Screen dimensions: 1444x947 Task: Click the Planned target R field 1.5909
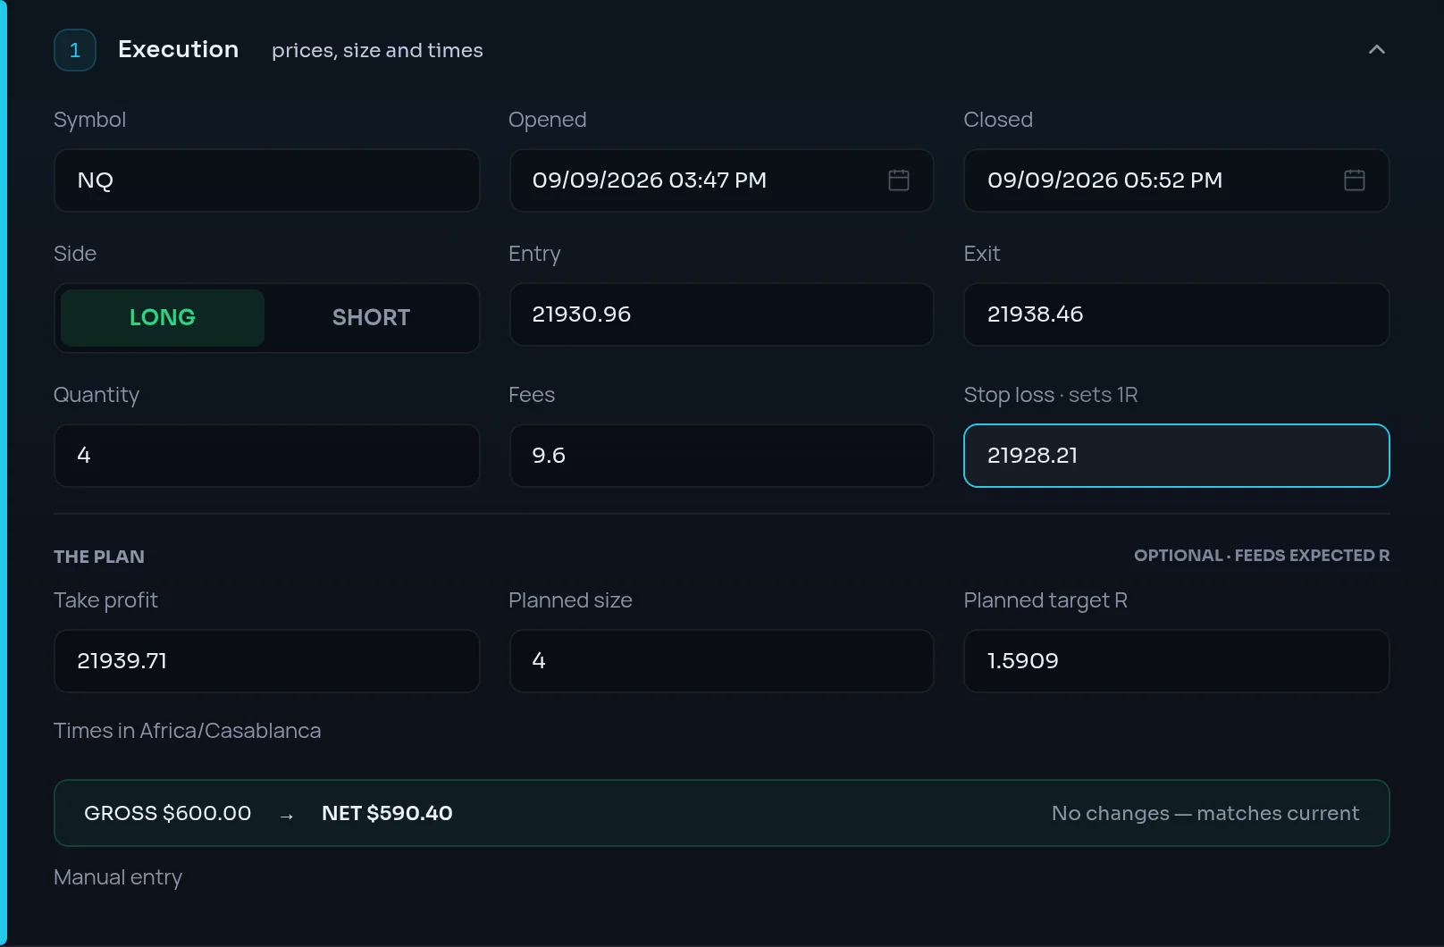(1177, 661)
